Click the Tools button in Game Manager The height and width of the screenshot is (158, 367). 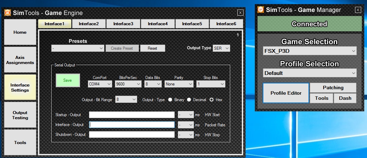point(322,98)
